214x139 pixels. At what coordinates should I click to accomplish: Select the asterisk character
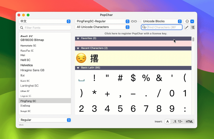point(94,93)
